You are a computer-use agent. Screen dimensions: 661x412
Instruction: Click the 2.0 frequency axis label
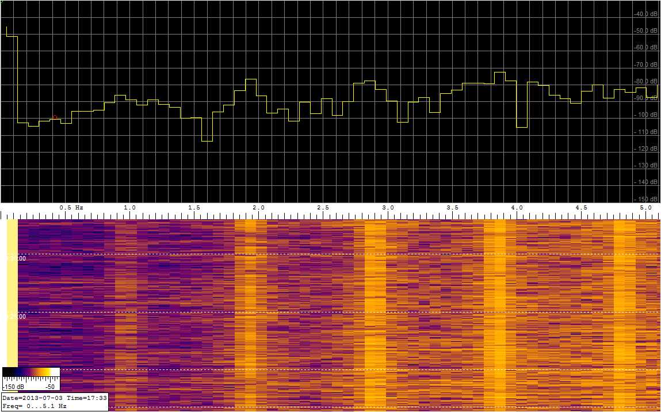point(259,207)
